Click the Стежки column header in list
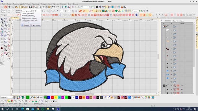 click(x=182, y=21)
